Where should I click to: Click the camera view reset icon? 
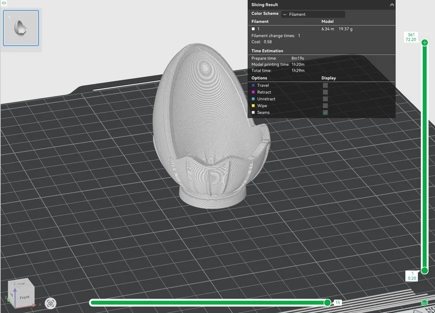(51, 303)
